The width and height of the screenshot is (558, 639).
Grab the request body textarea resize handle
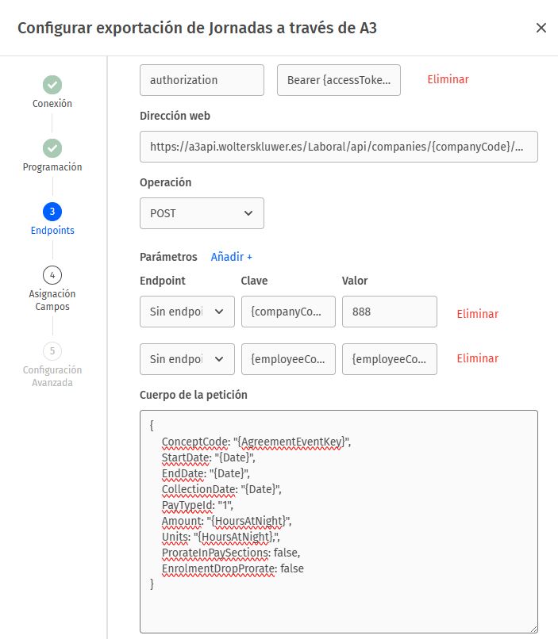click(533, 629)
